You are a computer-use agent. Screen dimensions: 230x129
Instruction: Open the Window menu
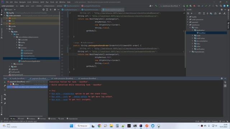coord(62,2)
